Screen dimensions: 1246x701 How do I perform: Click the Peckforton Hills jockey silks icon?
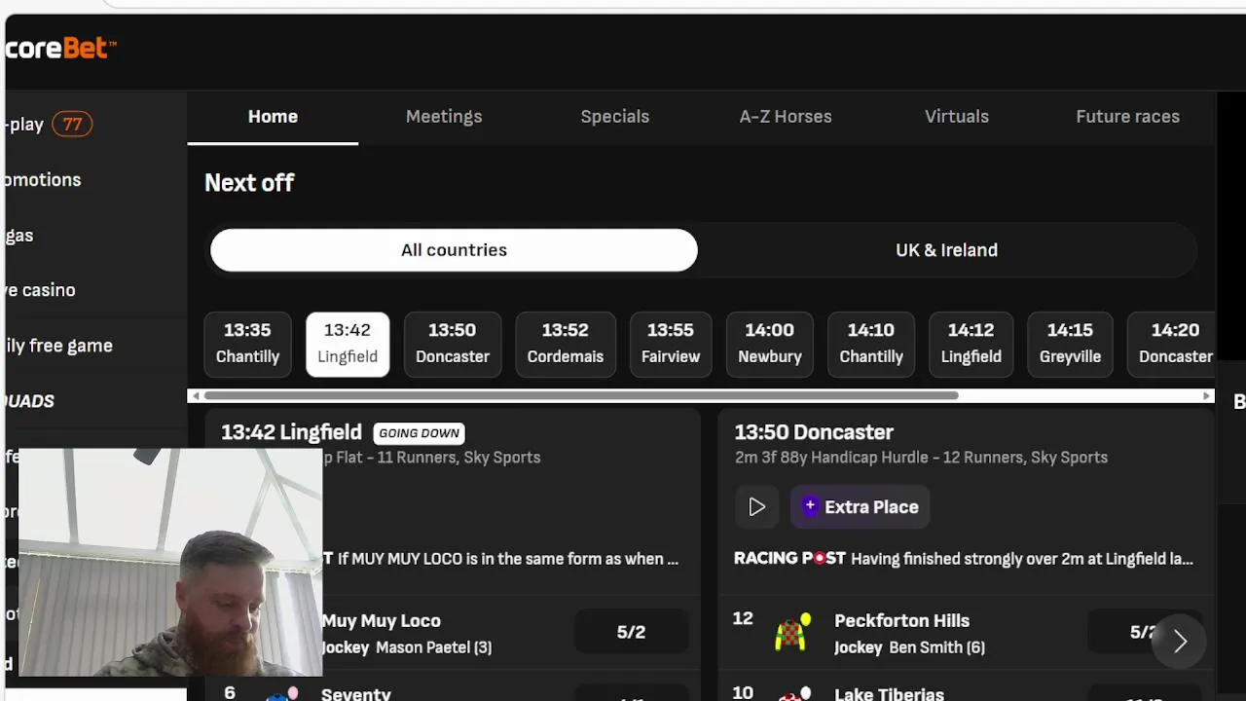[x=792, y=633]
